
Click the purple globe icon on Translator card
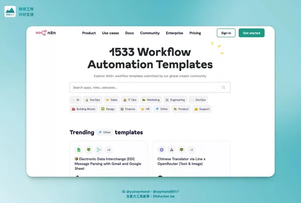tap(162, 150)
